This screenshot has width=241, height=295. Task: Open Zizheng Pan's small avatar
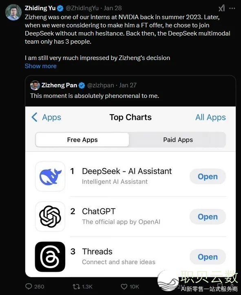35,85
